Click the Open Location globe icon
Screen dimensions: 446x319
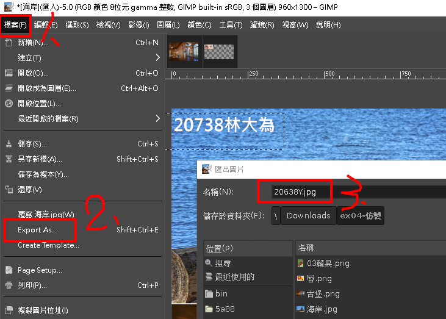(x=9, y=104)
